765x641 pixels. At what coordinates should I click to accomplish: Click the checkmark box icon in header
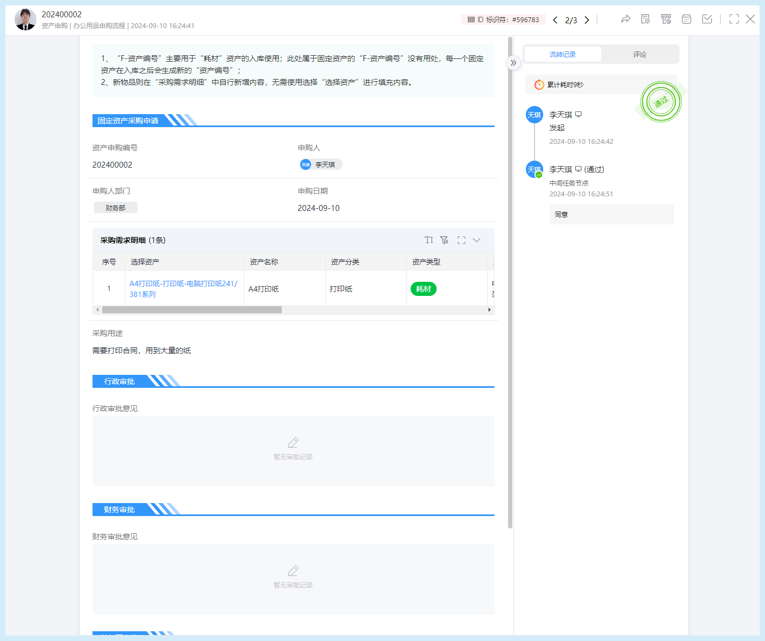(x=707, y=19)
